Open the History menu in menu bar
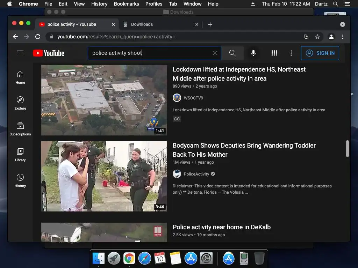Viewport: 358px width, 268px height. coord(99,4)
